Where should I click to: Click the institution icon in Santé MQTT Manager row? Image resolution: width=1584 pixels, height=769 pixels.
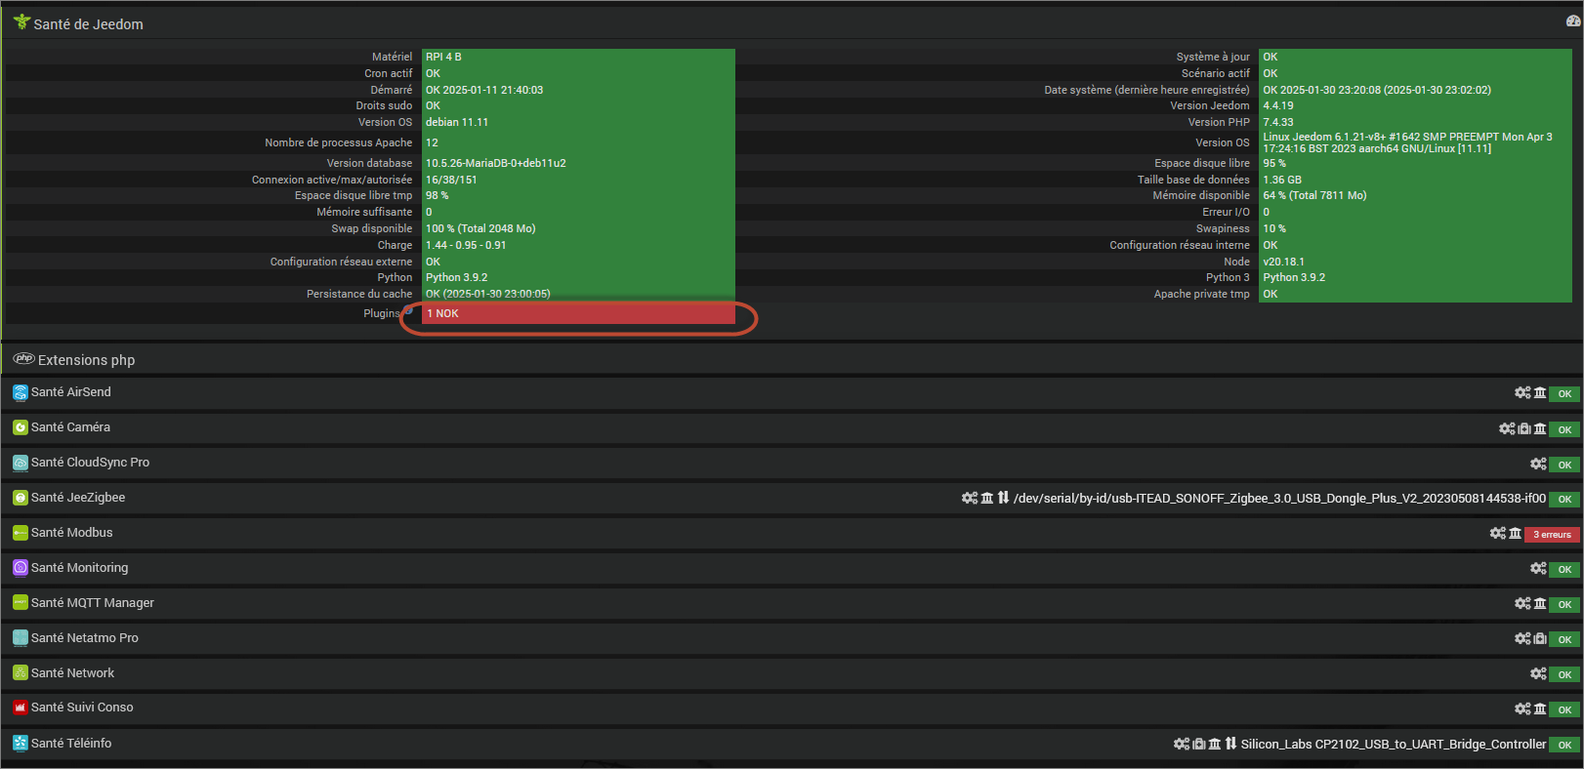pyautogui.click(x=1540, y=603)
